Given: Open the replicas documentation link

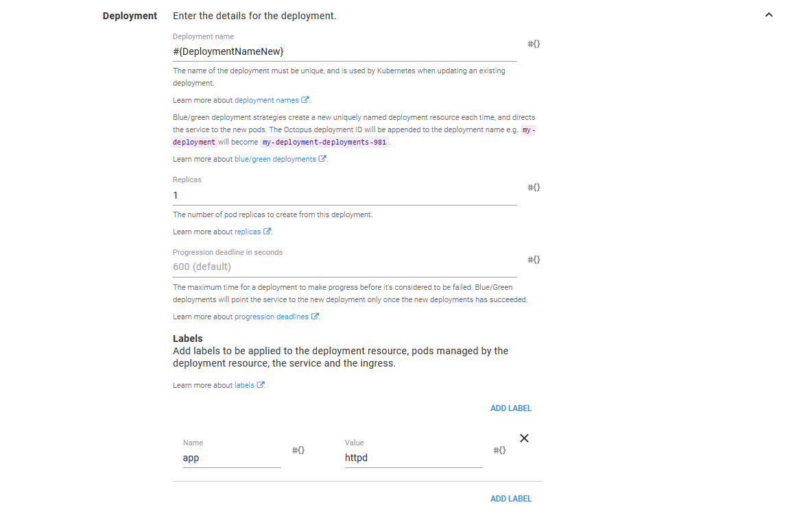Looking at the screenshot, I should pos(248,232).
